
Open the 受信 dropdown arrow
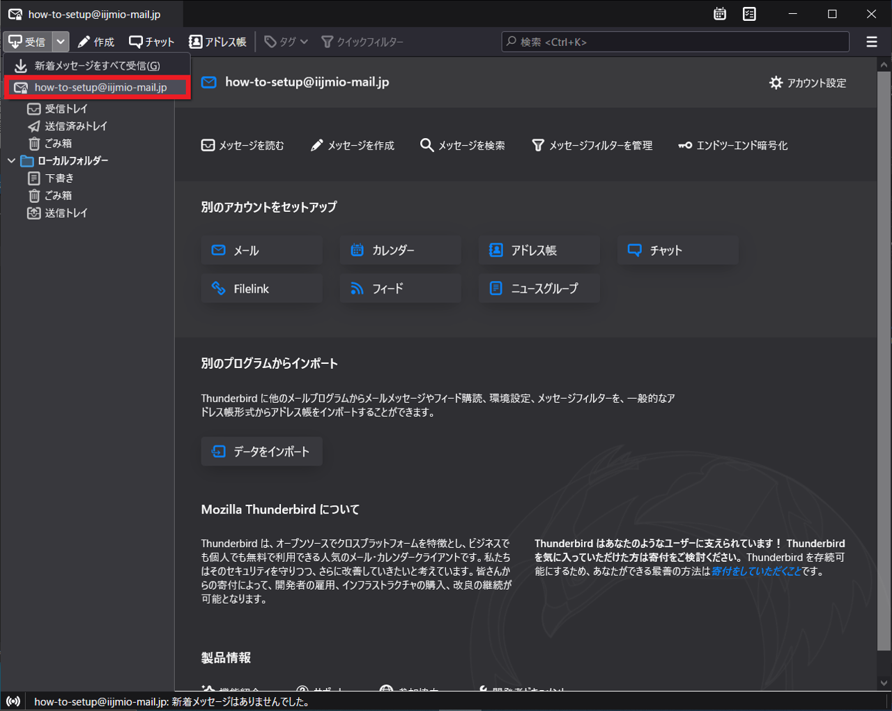[x=61, y=42]
